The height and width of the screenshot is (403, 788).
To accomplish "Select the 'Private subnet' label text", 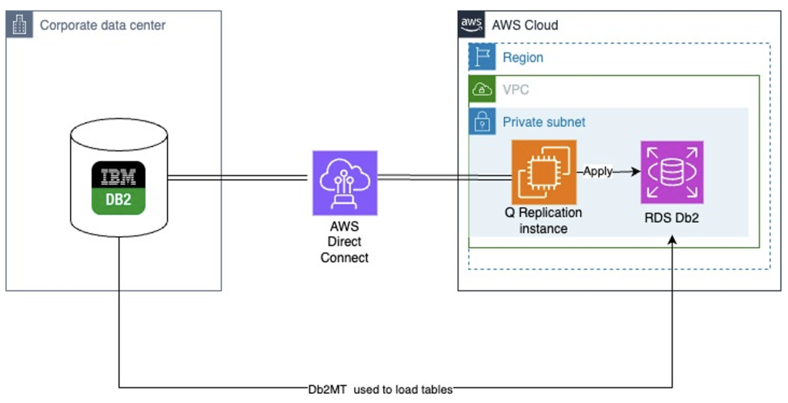I will (544, 122).
